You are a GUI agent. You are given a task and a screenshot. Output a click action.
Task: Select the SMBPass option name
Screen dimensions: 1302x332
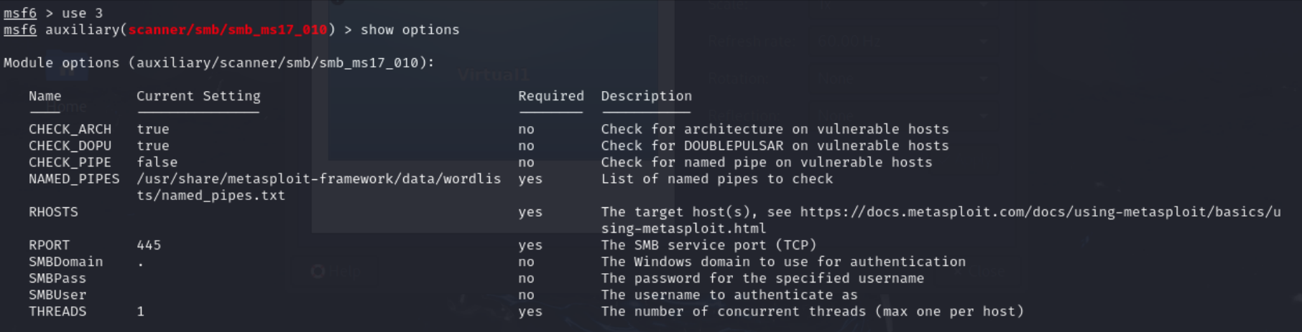coord(57,278)
